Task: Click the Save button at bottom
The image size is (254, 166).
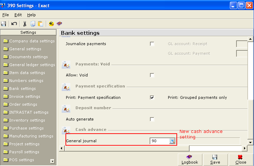Action: (215, 160)
